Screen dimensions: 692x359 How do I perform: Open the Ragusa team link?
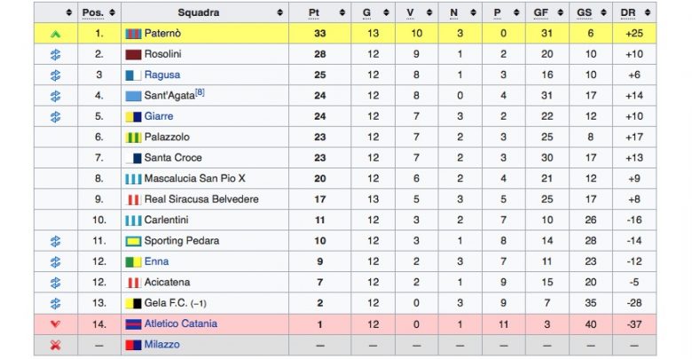(x=162, y=75)
